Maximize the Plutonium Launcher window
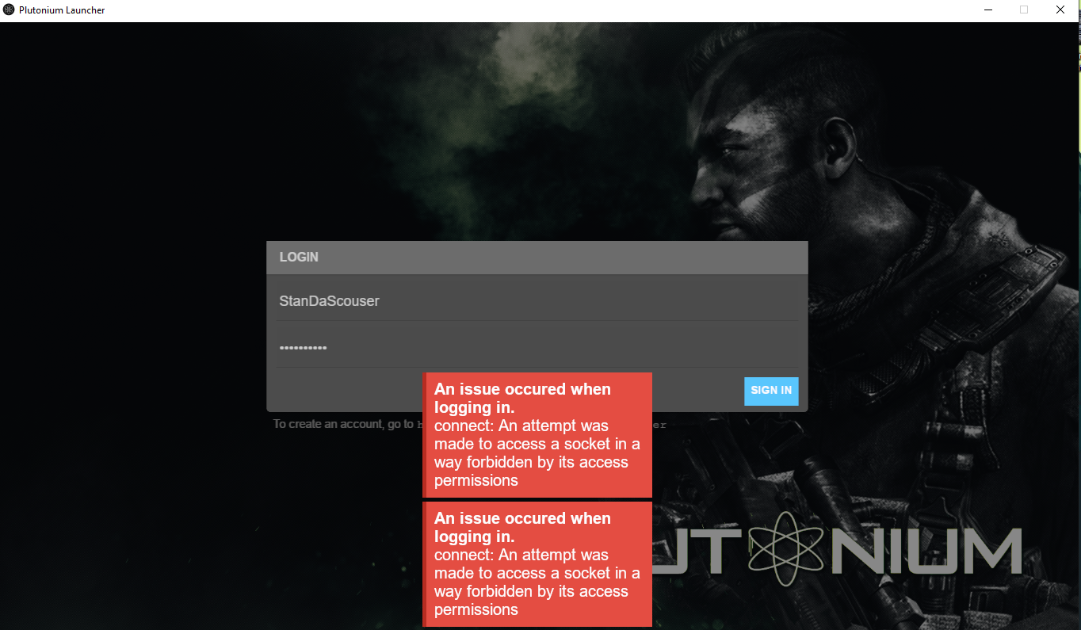This screenshot has height=630, width=1081. point(1024,10)
